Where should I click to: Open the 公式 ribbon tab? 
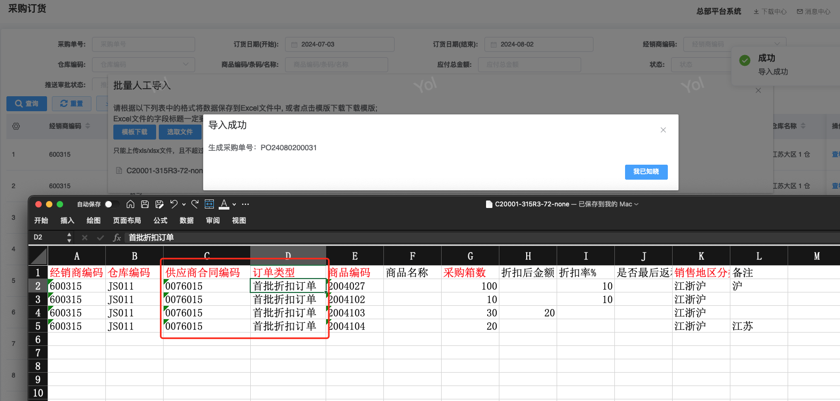(160, 220)
